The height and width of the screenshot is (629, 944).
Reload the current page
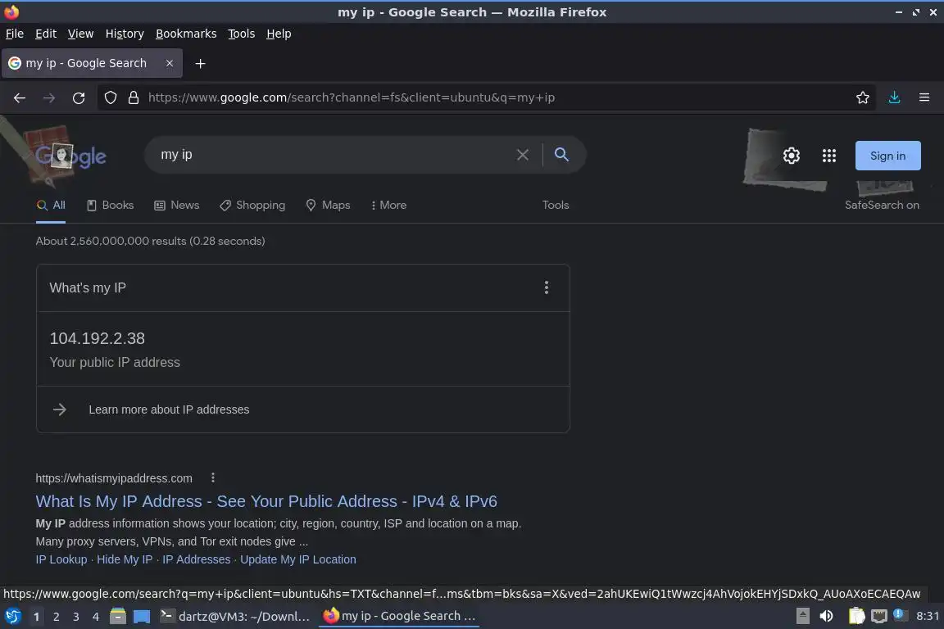click(x=79, y=97)
